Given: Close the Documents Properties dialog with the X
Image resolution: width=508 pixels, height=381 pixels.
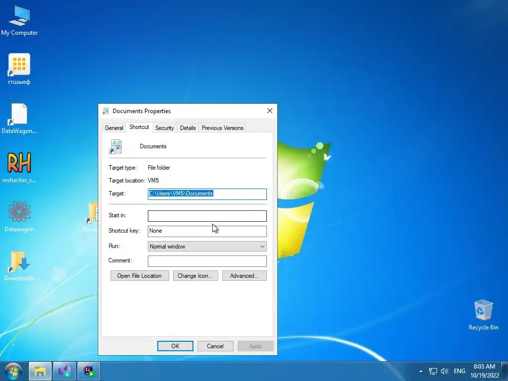Looking at the screenshot, I should [x=269, y=111].
